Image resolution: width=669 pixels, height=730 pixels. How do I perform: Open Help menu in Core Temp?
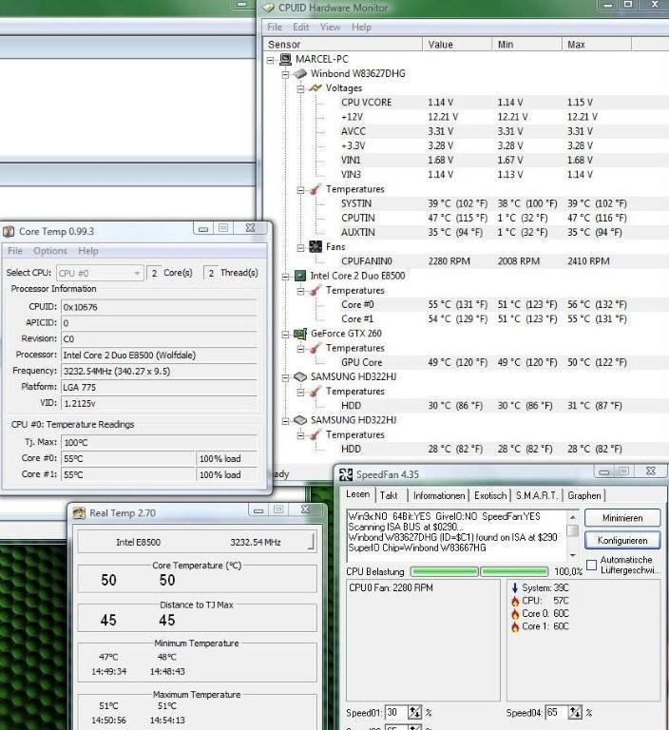pyautogui.click(x=88, y=251)
